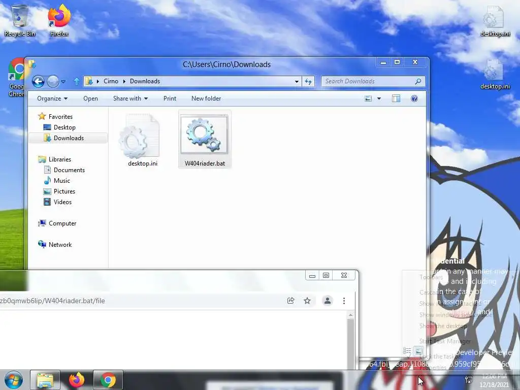Launch Firefox from the desktop shortcut
This screenshot has height=390, width=520.
click(59, 20)
